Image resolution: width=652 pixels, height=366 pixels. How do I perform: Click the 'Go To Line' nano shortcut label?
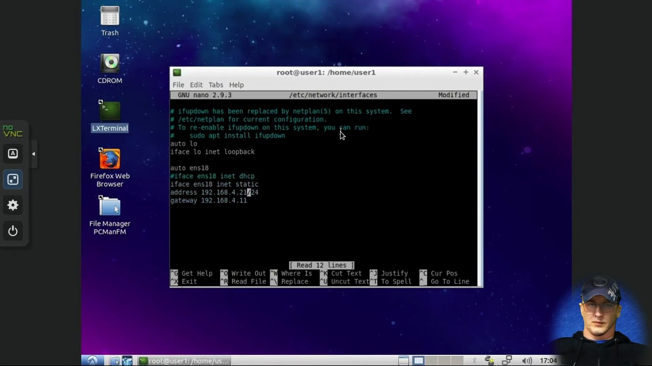click(450, 282)
